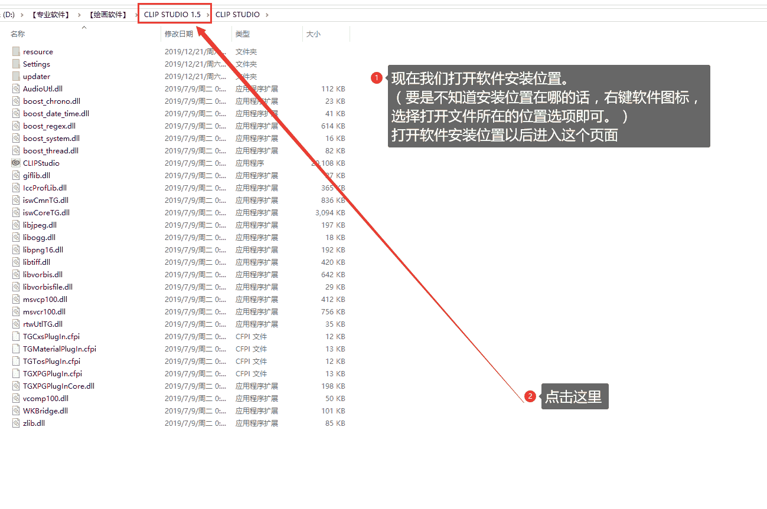
Task: Click the file name libvorbisfile.dll
Action: (48, 287)
